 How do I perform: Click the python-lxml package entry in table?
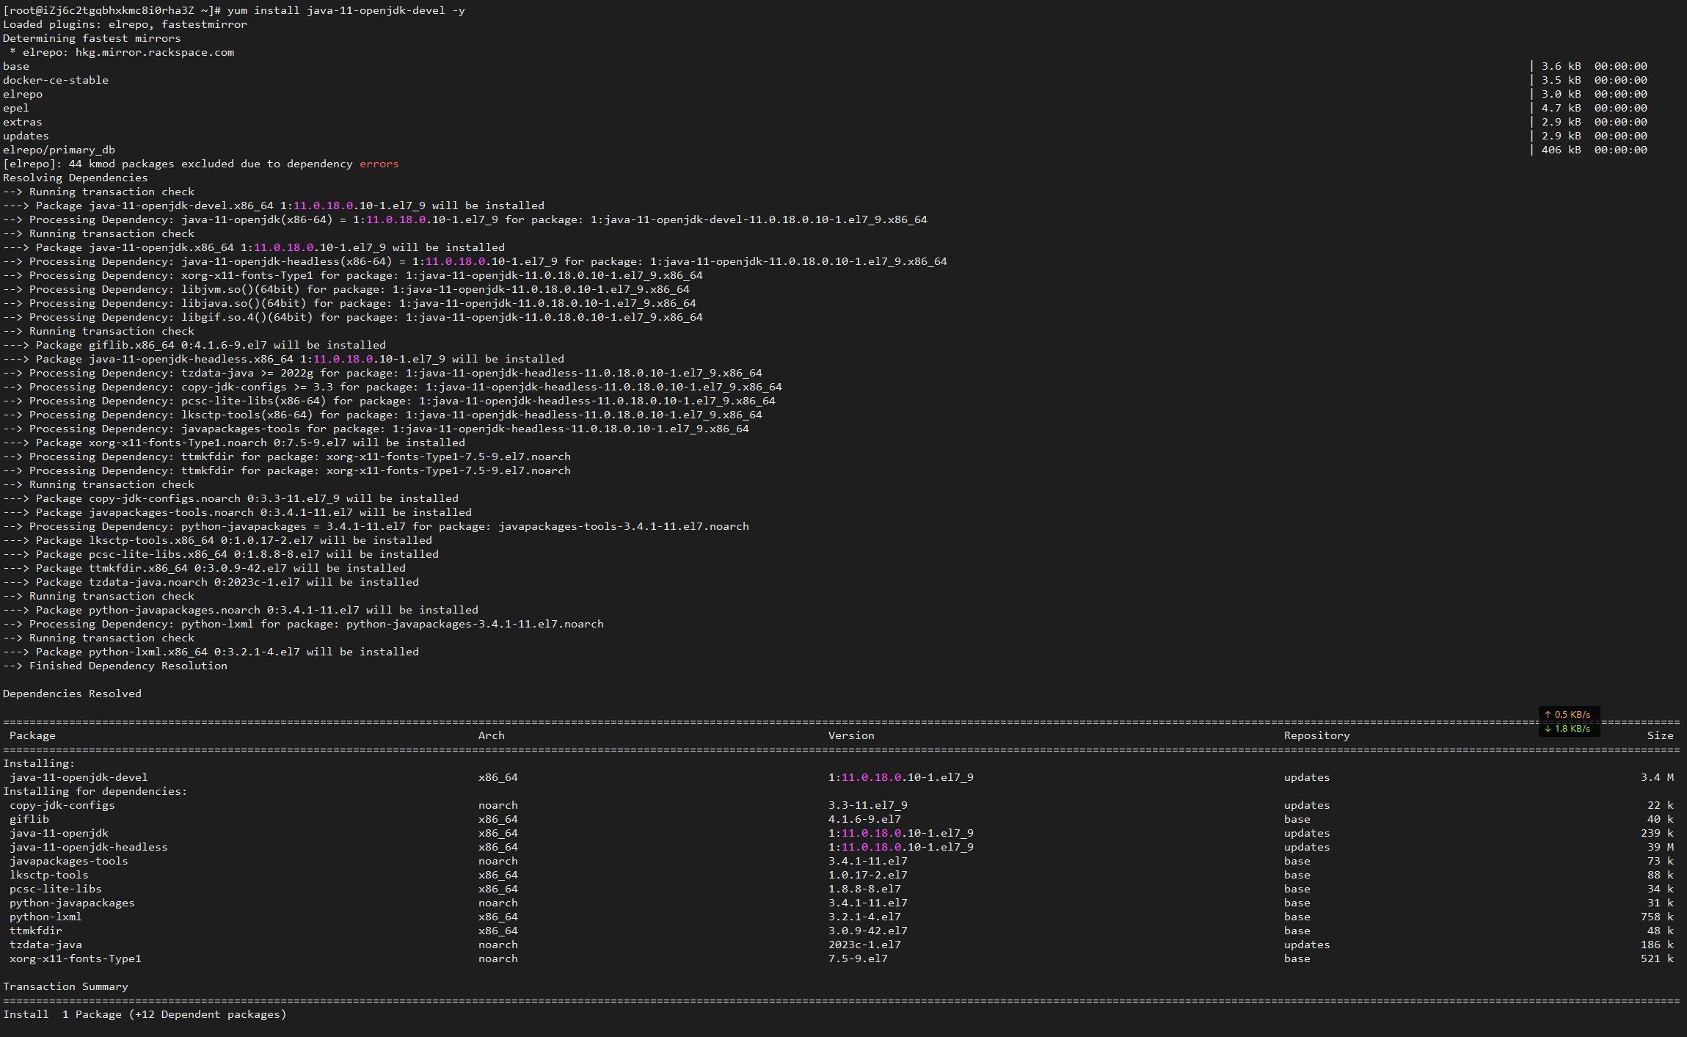coord(45,917)
